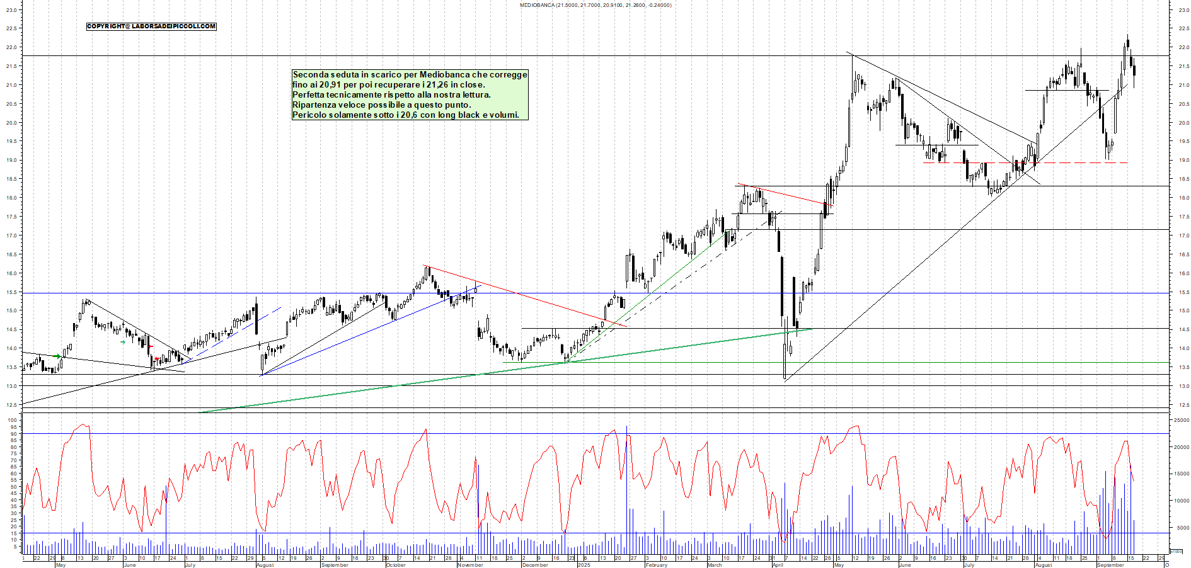Click the '15000' volume scale label
The height and width of the screenshot is (568, 1191).
(1181, 474)
